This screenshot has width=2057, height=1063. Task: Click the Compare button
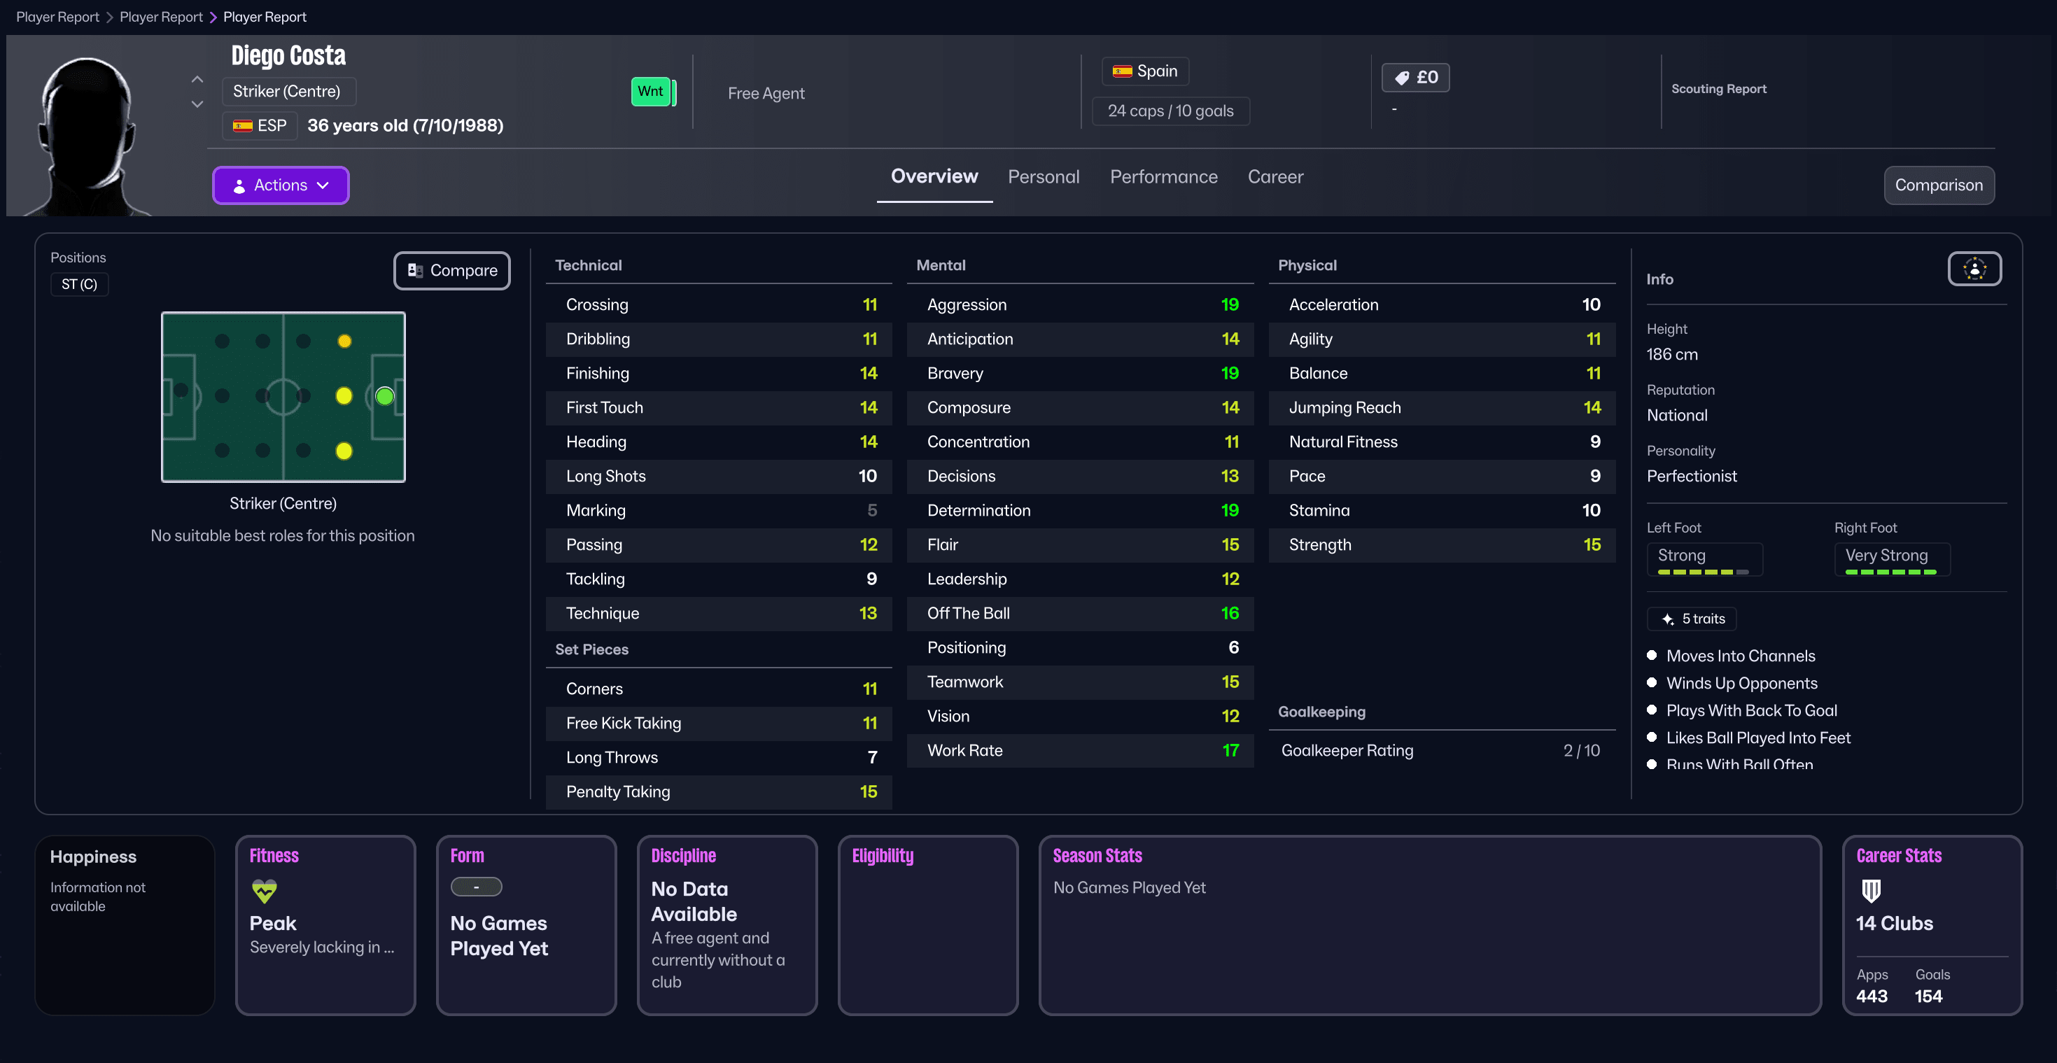click(452, 271)
